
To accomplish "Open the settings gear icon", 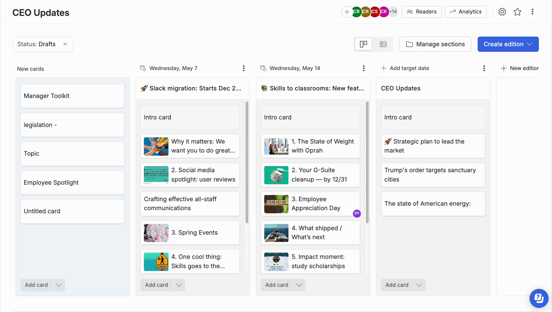I will [x=502, y=12].
